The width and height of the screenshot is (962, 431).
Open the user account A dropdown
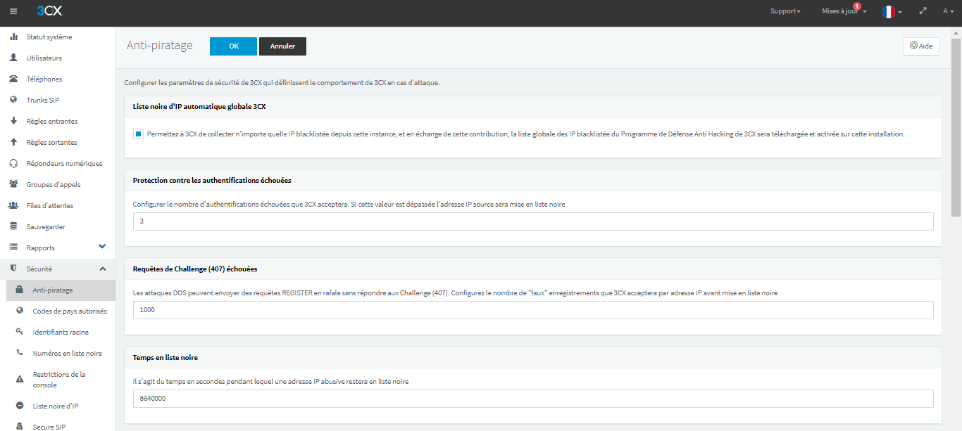(949, 11)
